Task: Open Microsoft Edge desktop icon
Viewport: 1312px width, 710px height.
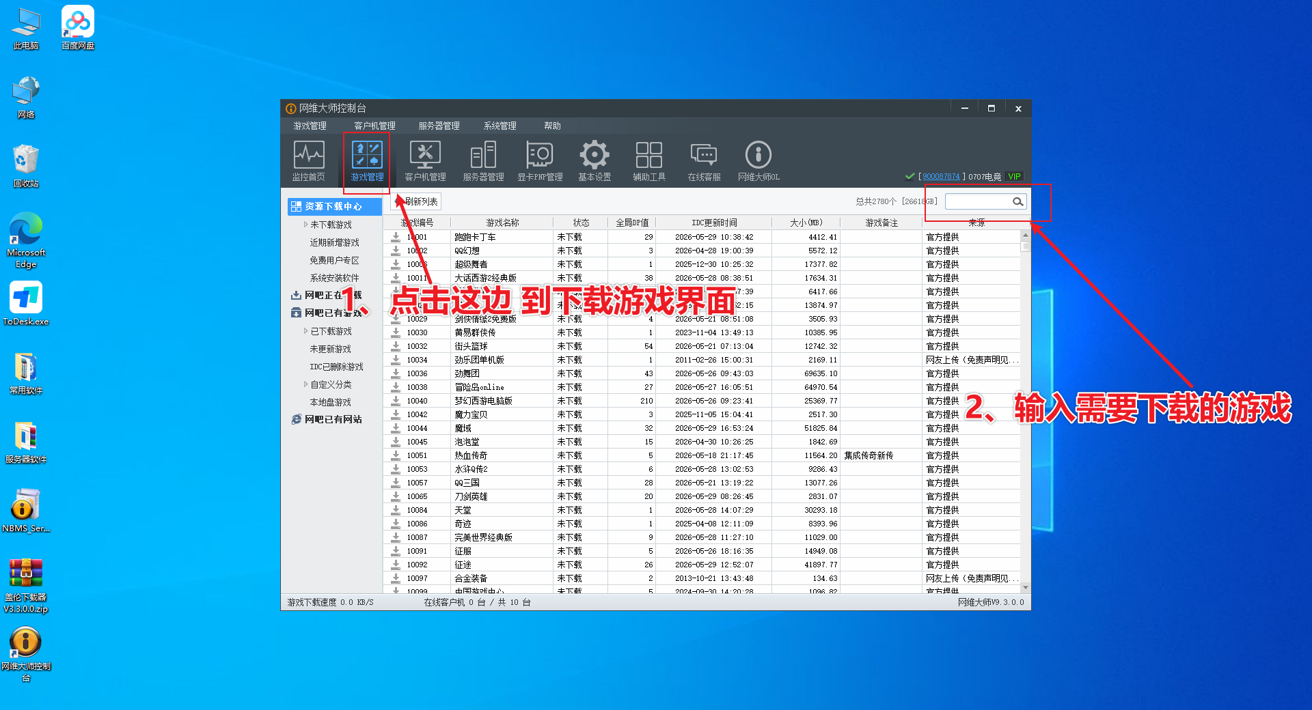Action: [x=26, y=240]
